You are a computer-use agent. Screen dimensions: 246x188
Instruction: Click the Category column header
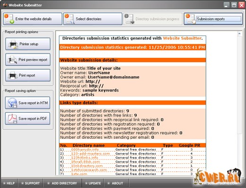click(x=126, y=145)
